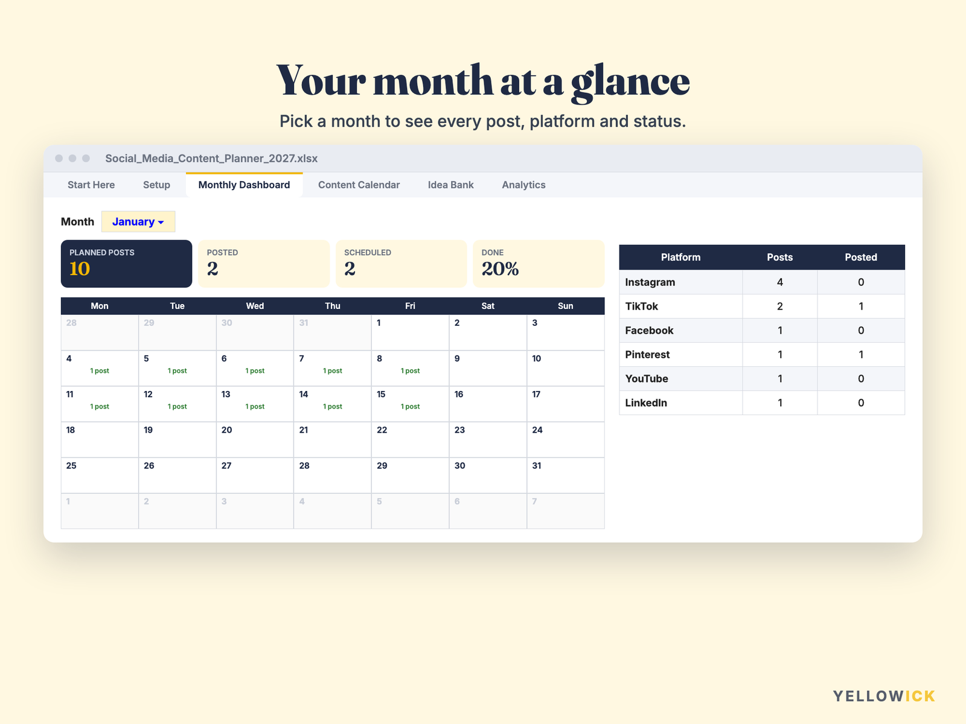Select calendar day 24 cell
Image resolution: width=966 pixels, height=724 pixels.
pyautogui.click(x=566, y=439)
